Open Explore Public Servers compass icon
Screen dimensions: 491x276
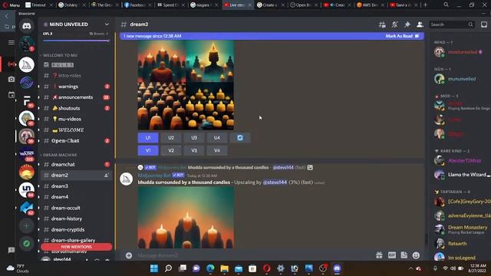point(27,244)
